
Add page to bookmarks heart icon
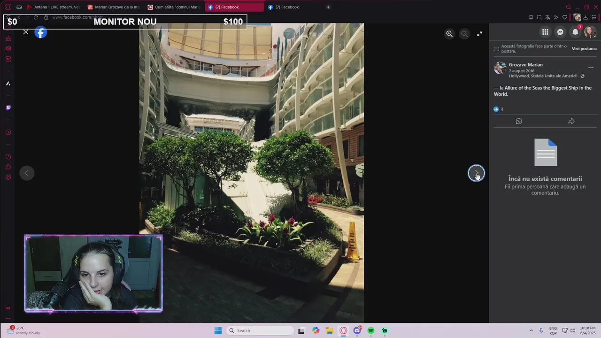565,17
